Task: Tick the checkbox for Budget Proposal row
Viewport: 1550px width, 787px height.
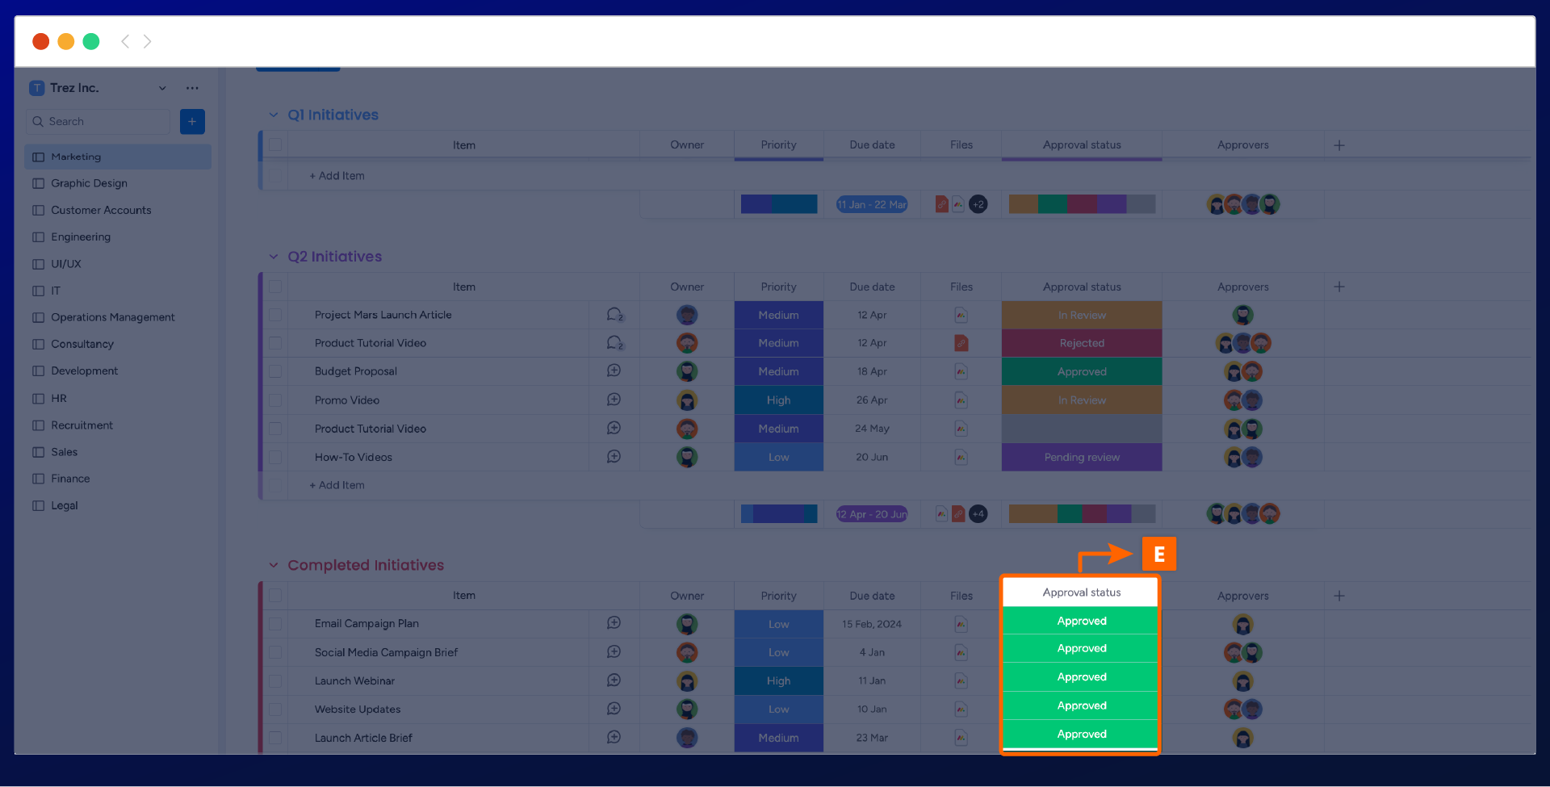Action: [x=275, y=372]
